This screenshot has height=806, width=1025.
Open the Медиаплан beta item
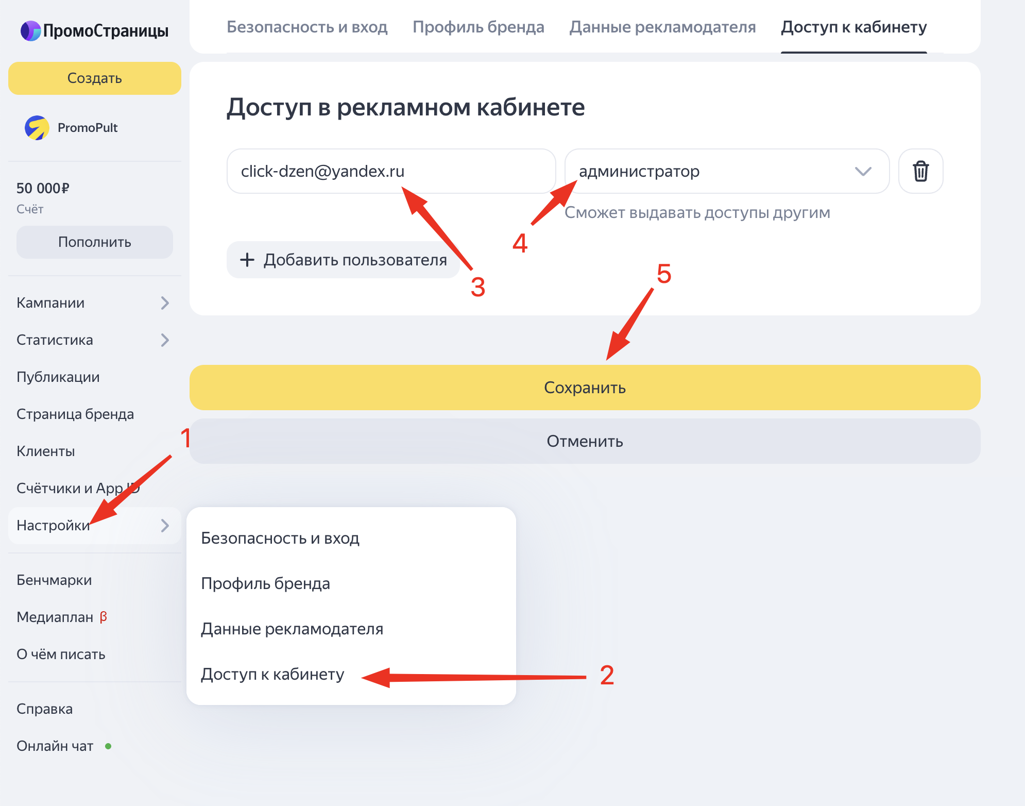click(56, 617)
